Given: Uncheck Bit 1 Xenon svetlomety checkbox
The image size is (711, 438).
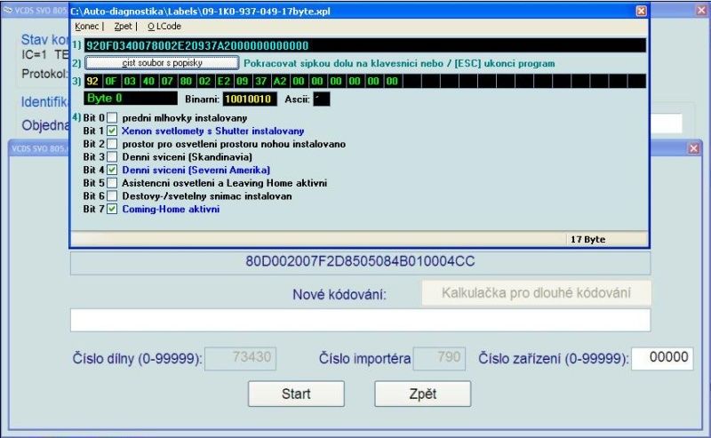Looking at the screenshot, I should (112, 131).
